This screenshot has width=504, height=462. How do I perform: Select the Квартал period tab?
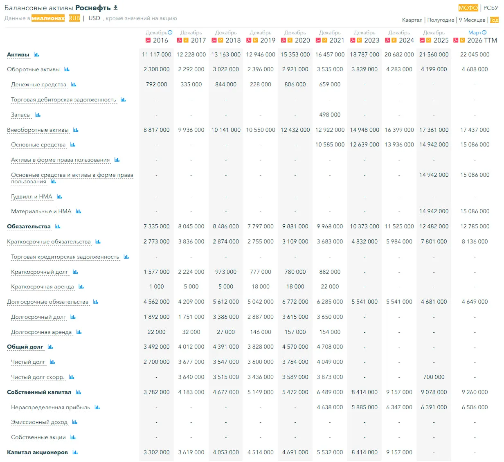coord(412,20)
